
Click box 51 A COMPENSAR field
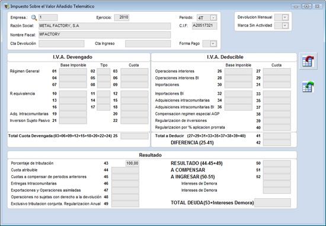[x=277, y=170]
